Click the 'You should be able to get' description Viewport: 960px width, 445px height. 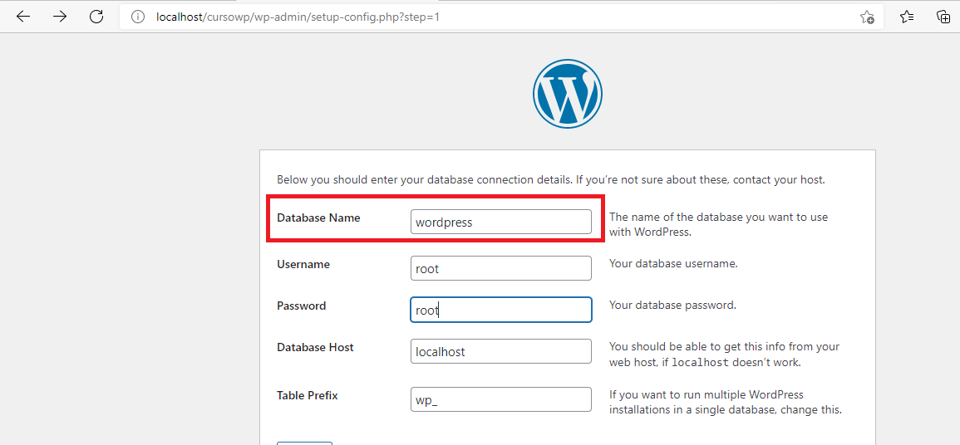724,354
